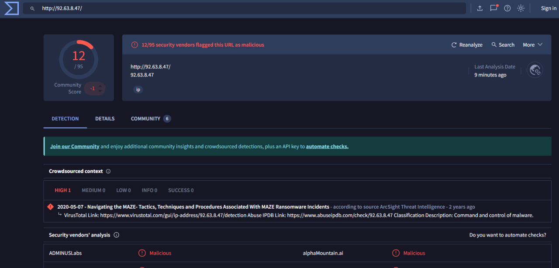
Task: Click Crowdsourced context info icon
Action: point(108,172)
